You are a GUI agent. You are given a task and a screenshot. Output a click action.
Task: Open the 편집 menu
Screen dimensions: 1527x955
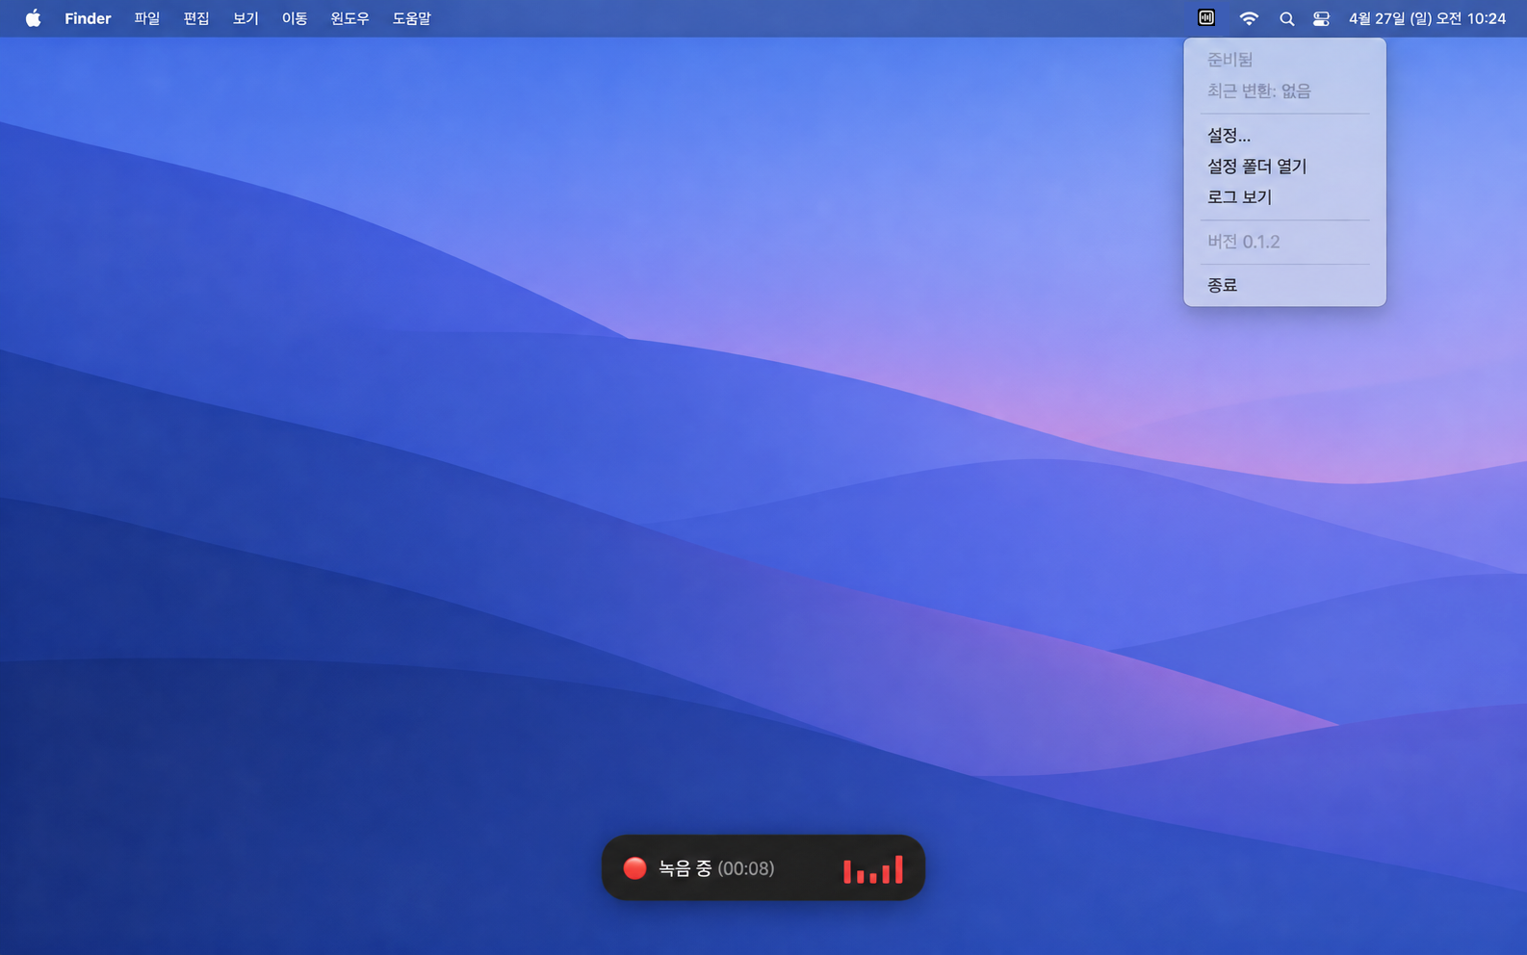tap(196, 18)
